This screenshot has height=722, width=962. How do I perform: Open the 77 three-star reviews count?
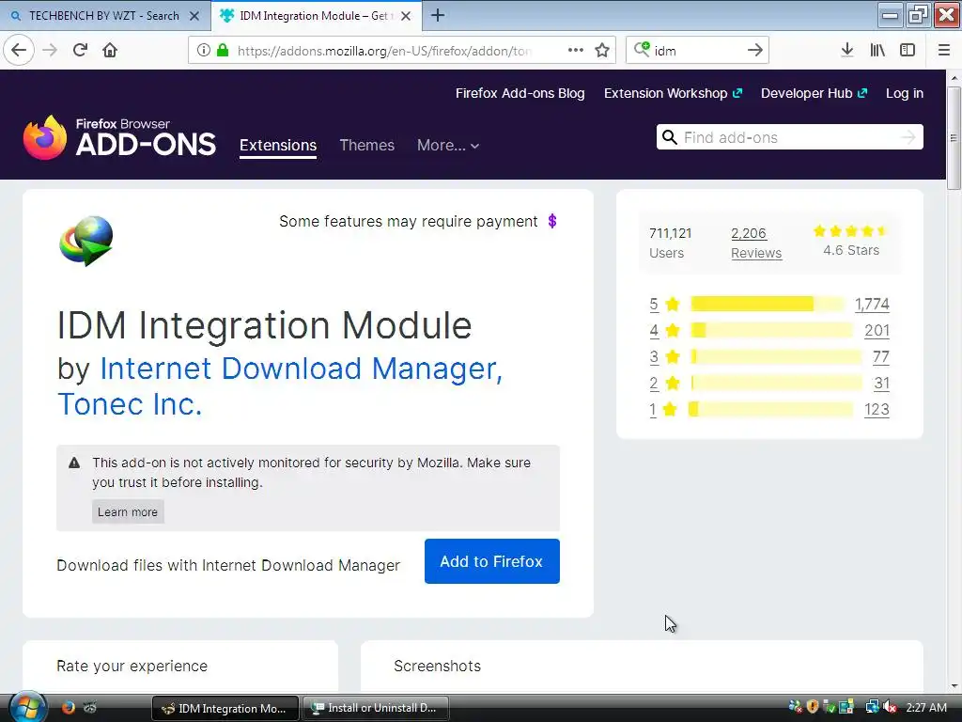point(881,356)
